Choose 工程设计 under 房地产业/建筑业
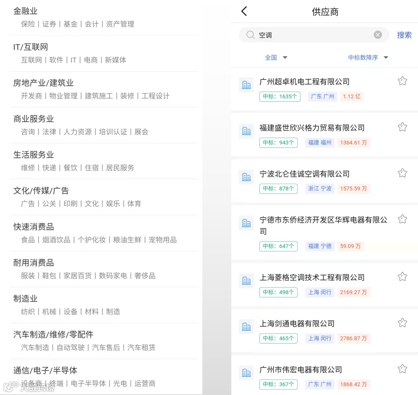Screen dimensions: 418x395 [x=155, y=96]
